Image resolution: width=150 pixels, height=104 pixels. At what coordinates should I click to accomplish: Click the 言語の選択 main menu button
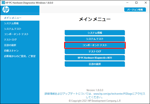pyautogui.click(x=95, y=64)
